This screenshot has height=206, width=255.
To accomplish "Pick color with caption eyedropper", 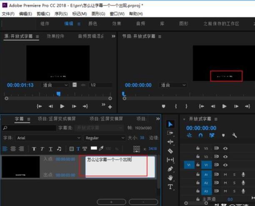I will [101, 148].
